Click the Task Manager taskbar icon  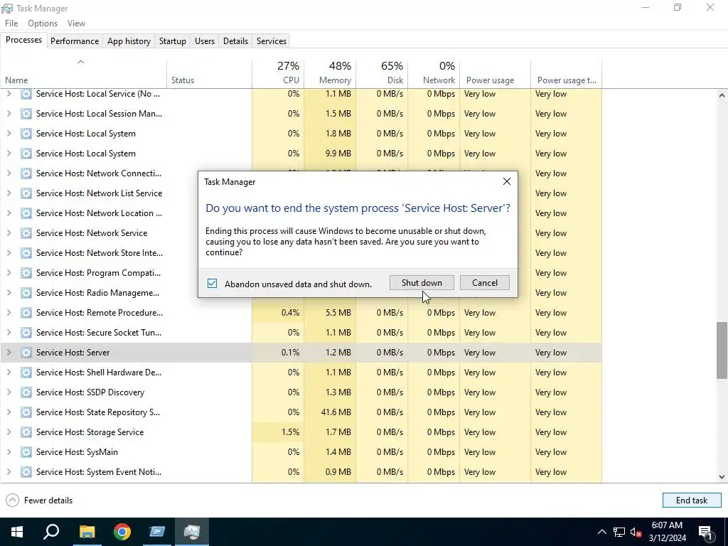(192, 532)
